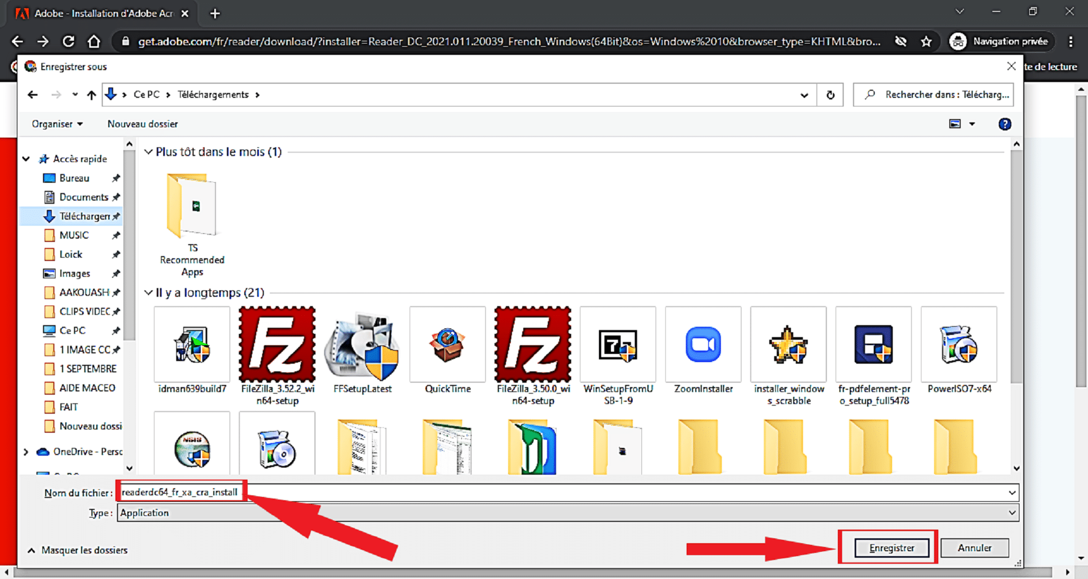Refresh the Téléchargements folder view
Screen dimensions: 1088x579
coord(830,95)
